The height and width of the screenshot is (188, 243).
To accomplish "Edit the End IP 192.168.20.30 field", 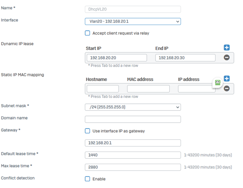I will (185, 58).
